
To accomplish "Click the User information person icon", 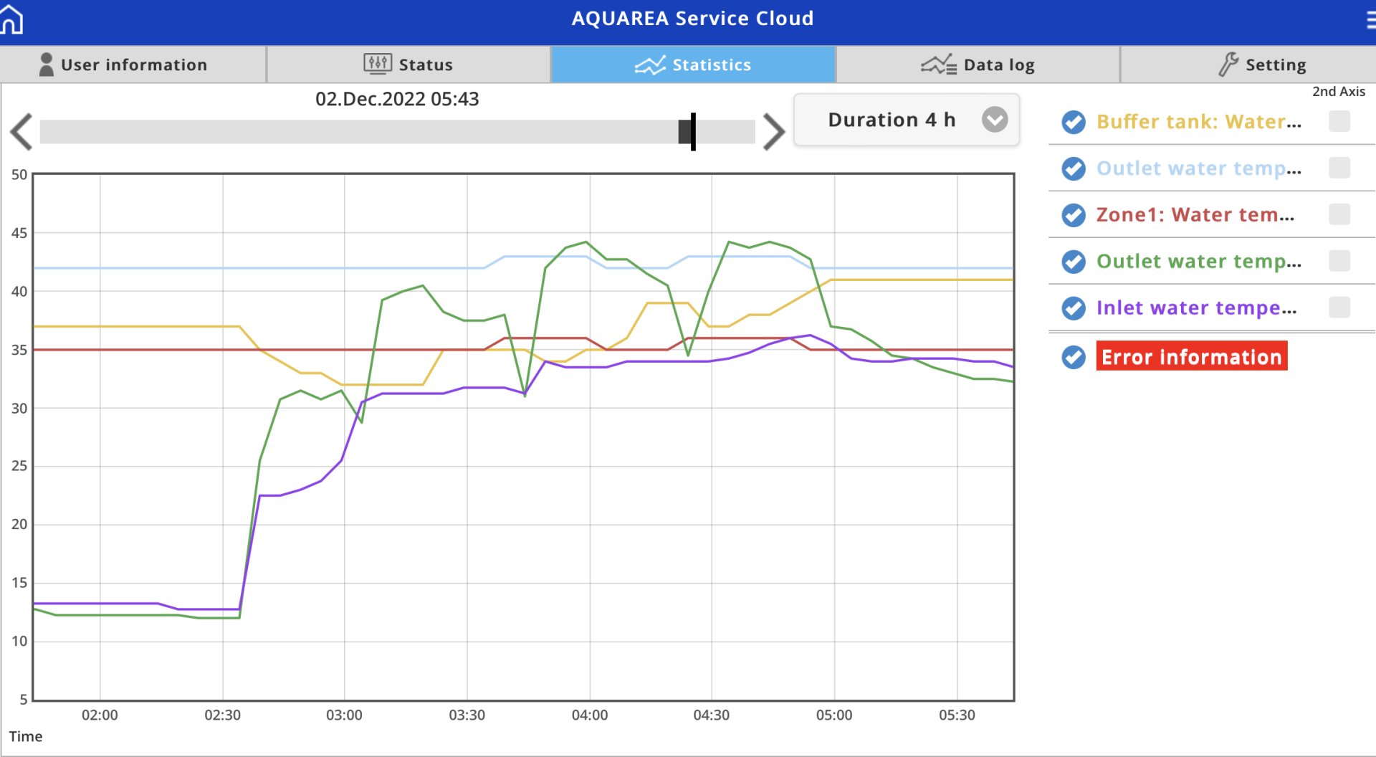I will click(46, 65).
